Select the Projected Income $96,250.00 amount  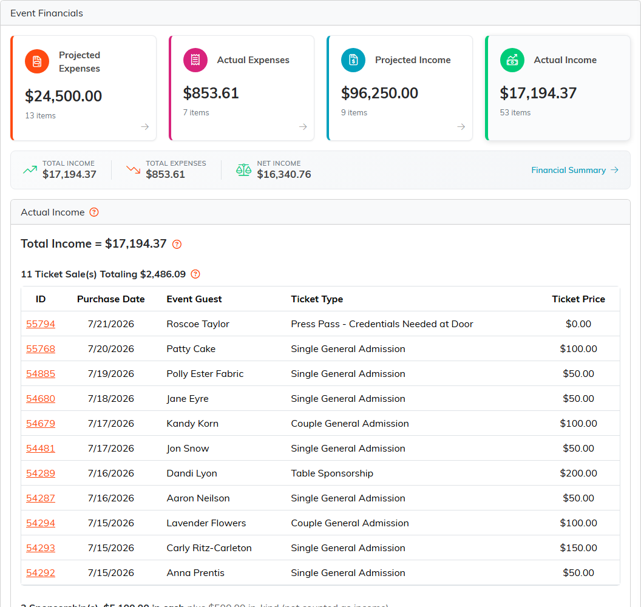[379, 93]
